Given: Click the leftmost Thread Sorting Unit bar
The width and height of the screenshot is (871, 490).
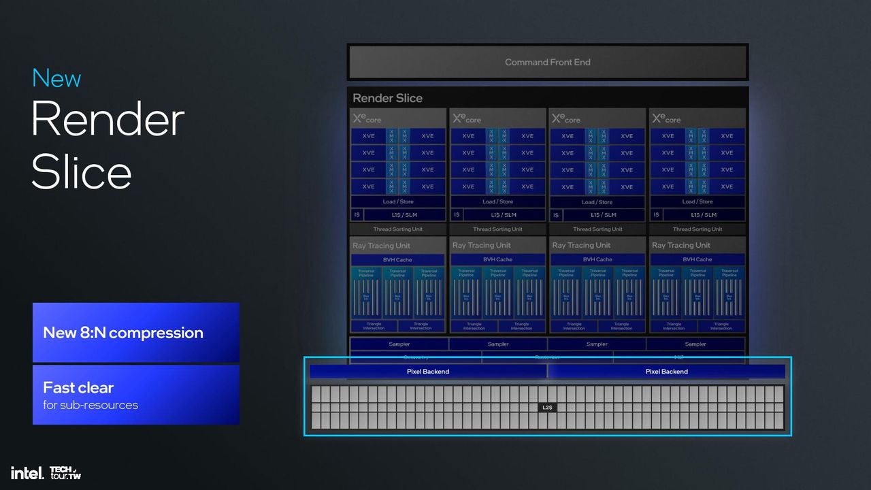Looking at the screenshot, I should 398,229.
